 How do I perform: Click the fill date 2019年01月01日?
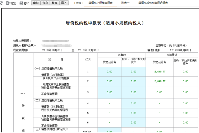pos(180,50)
